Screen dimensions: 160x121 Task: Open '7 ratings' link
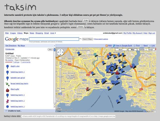tap(16, 62)
